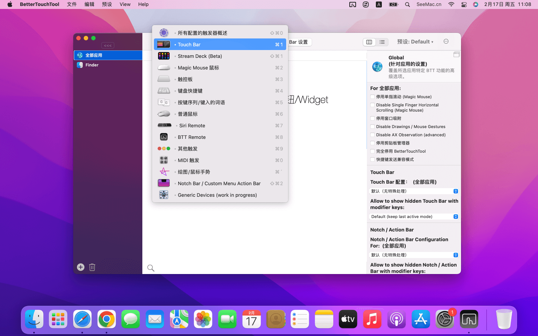Open the BetterTouchTool application menu

[x=40, y=4]
